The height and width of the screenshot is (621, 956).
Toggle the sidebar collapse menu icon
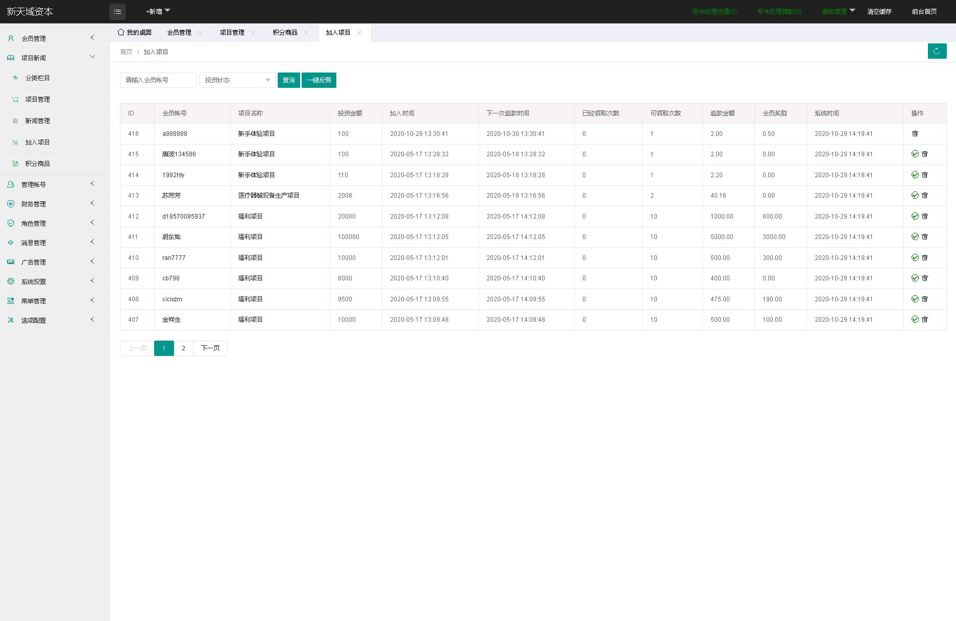pos(117,12)
